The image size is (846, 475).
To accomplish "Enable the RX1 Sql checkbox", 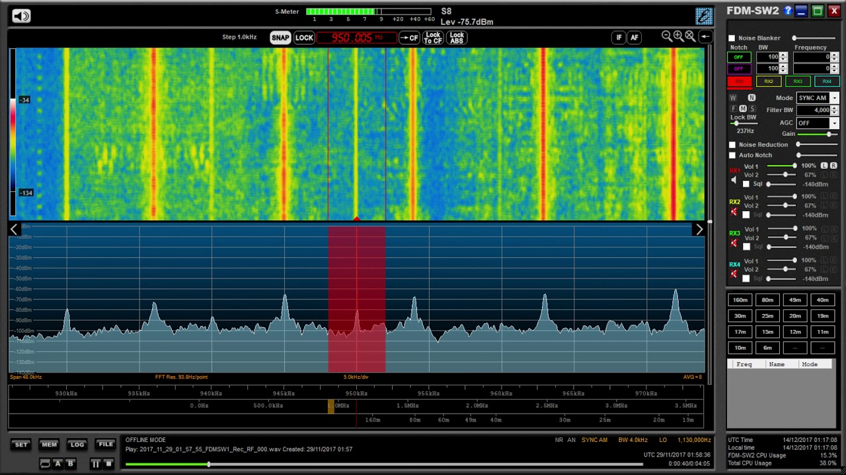I will 746,184.
